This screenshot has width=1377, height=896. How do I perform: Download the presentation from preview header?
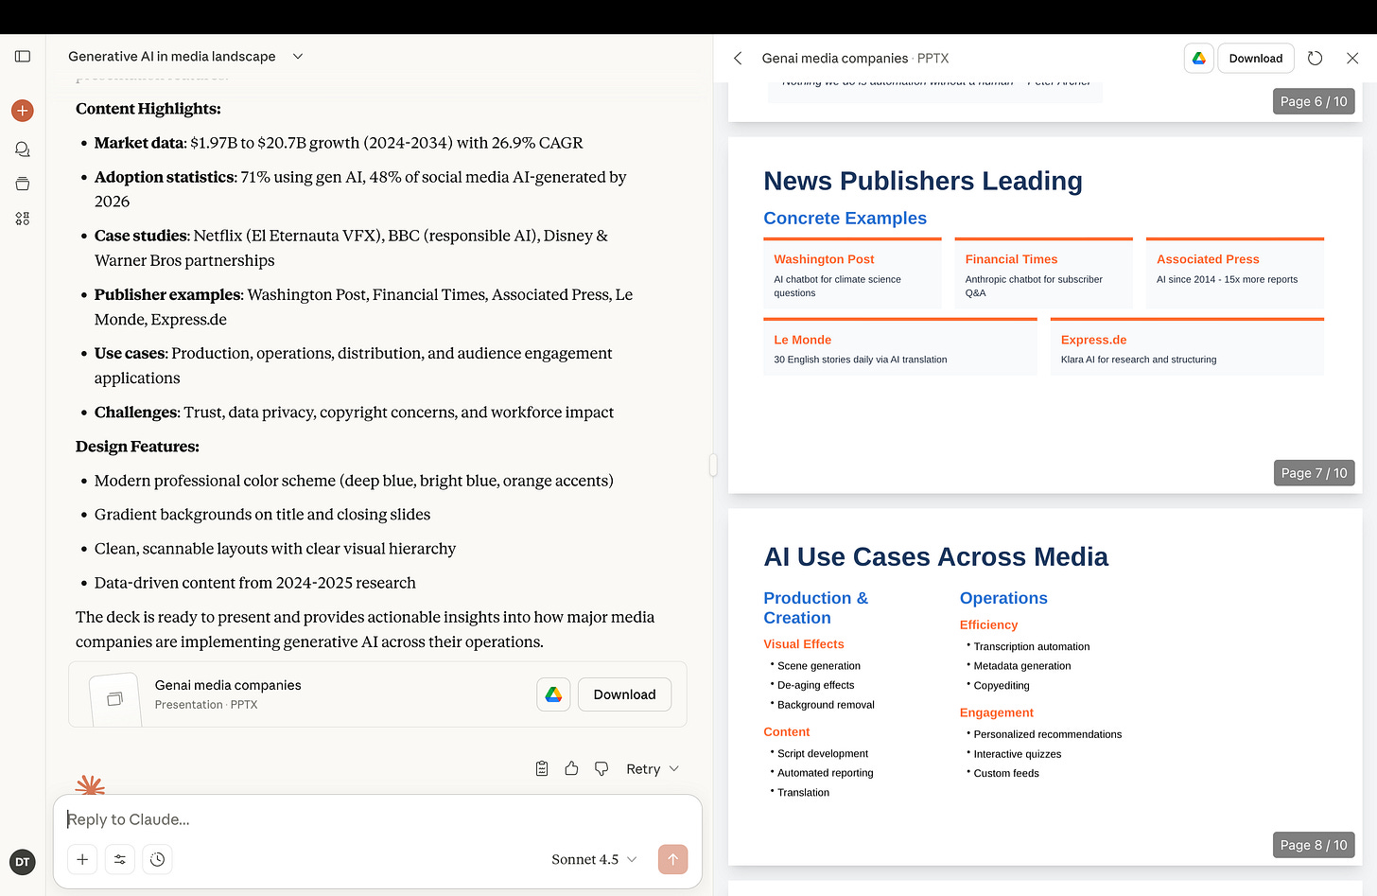click(x=1255, y=59)
